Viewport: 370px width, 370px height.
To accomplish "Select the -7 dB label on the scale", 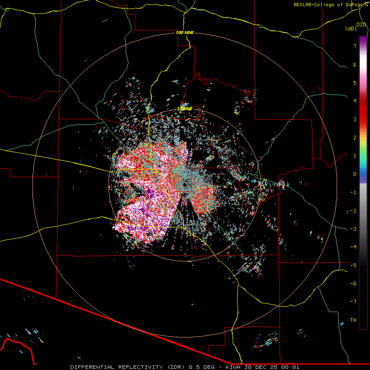I will coord(353,302).
